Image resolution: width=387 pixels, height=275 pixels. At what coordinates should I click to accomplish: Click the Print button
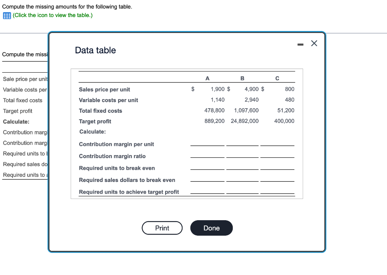pos(162,228)
